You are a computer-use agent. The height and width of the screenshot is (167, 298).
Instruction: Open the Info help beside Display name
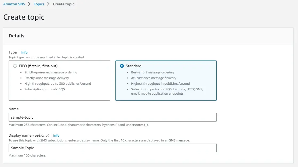coord(56,135)
